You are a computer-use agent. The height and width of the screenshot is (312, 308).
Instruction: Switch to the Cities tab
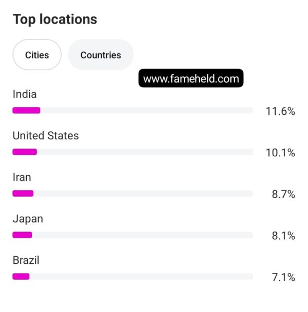(x=37, y=55)
